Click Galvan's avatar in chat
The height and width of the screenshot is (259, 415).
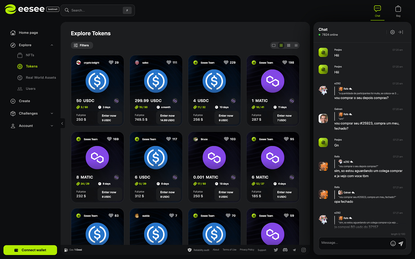(323, 118)
